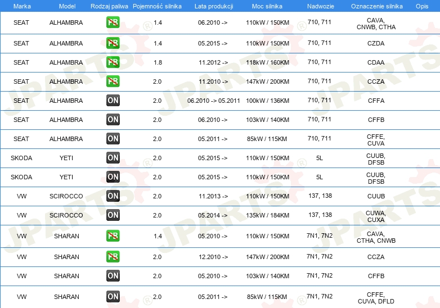The width and height of the screenshot is (440, 308).
Task: Click '7N1, 7N2' in Sharan CCZA row
Action: click(320, 256)
